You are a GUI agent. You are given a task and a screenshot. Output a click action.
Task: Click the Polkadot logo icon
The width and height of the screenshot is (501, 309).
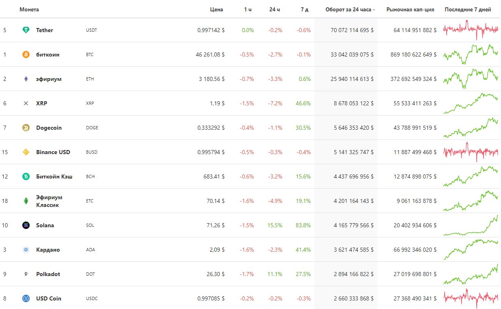click(26, 274)
